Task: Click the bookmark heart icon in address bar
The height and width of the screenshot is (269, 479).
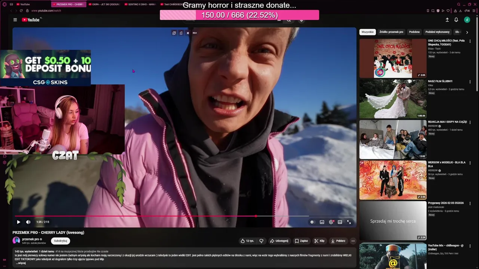Action: 448,11
